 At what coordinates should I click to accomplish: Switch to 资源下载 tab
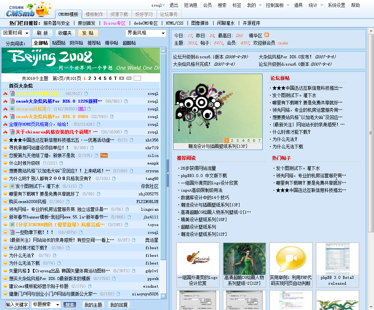coord(119,14)
